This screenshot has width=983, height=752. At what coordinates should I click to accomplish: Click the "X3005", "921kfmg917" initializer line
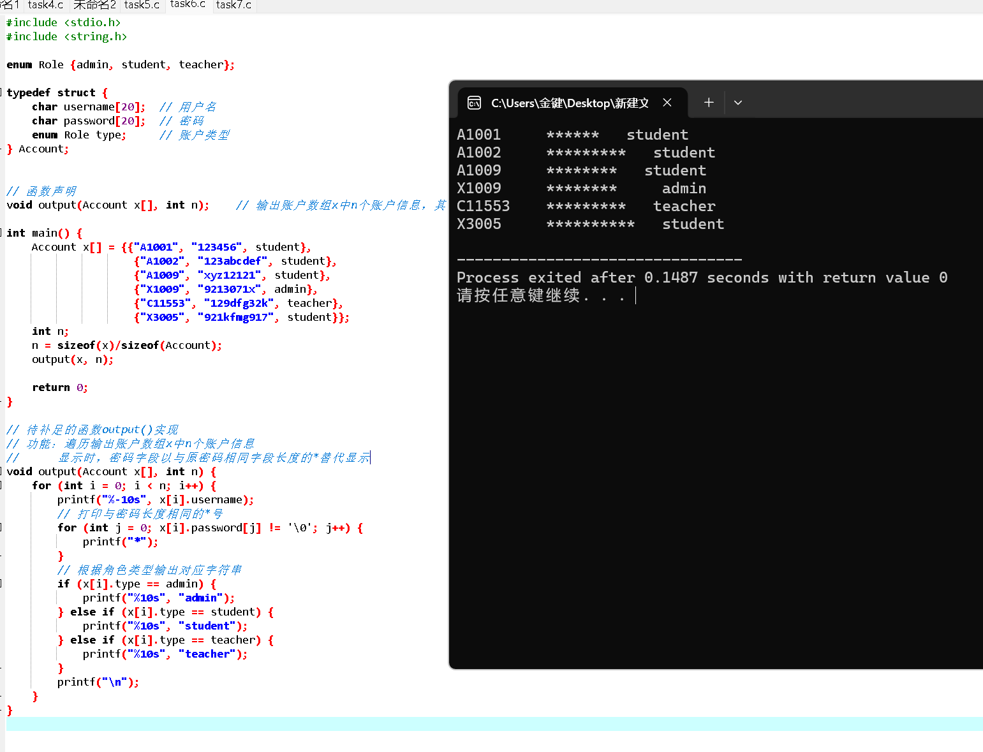point(242,317)
